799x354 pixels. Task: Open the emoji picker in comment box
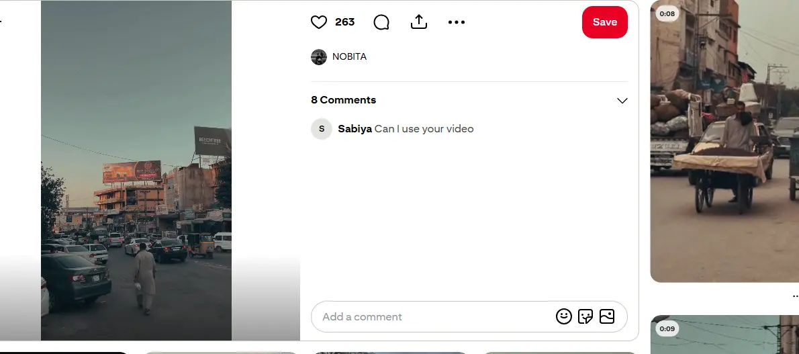click(563, 317)
